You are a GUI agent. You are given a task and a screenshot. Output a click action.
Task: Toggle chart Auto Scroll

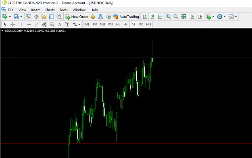(192, 17)
